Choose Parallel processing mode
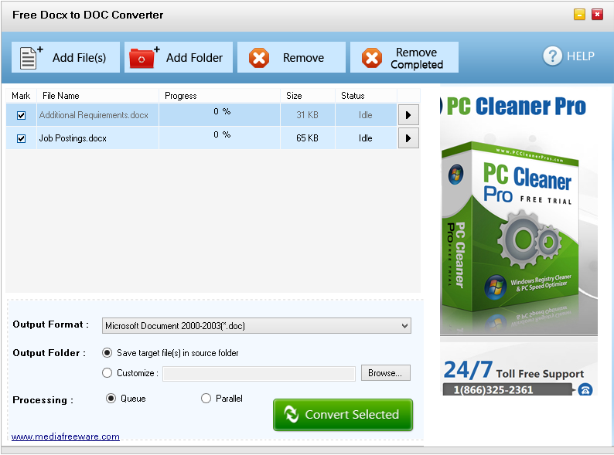Viewport: 614px width, 455px height. pyautogui.click(x=206, y=399)
